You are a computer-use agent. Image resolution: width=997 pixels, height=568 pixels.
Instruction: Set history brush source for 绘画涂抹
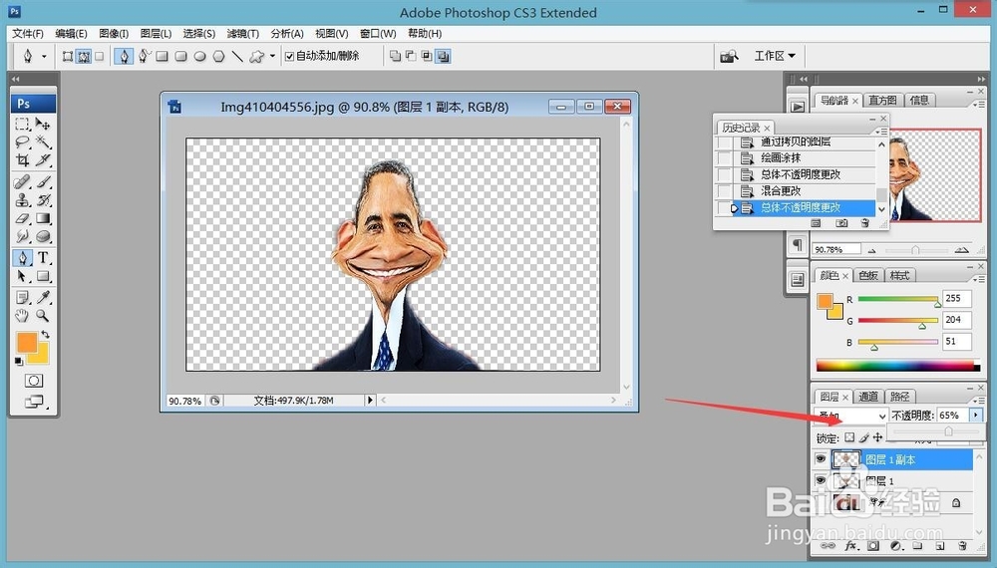724,157
